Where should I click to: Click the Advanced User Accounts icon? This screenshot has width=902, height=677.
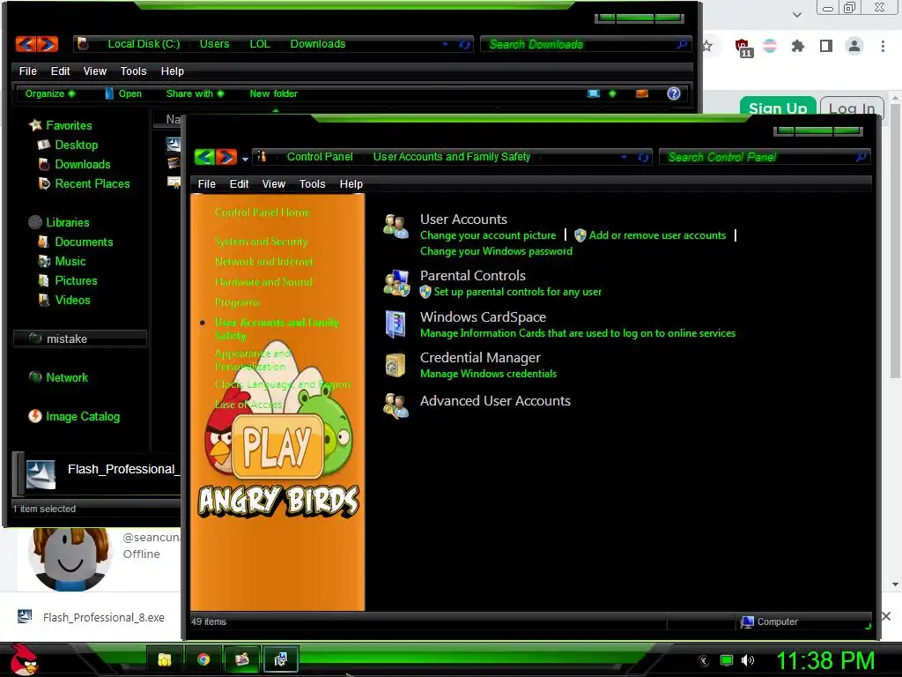point(396,405)
